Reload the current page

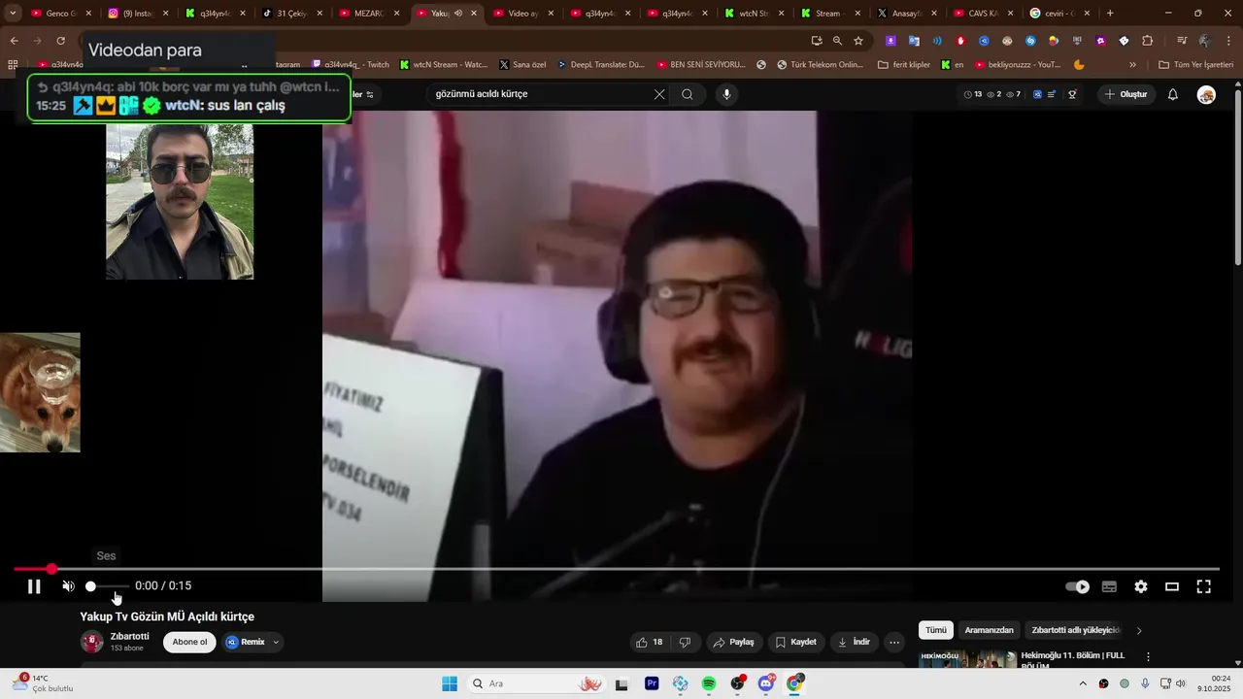[x=60, y=41]
